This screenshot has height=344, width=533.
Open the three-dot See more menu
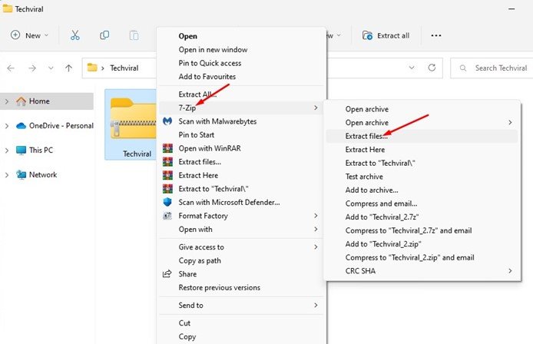pos(435,35)
